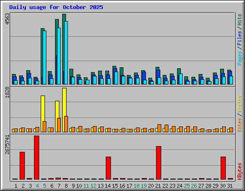Viewport: 245px width, 191px height.
Task: Click day label 20 on the x-axis
Action: click(x=151, y=186)
